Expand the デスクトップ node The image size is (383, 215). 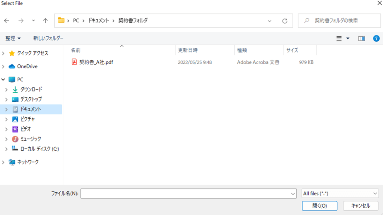click(7, 100)
